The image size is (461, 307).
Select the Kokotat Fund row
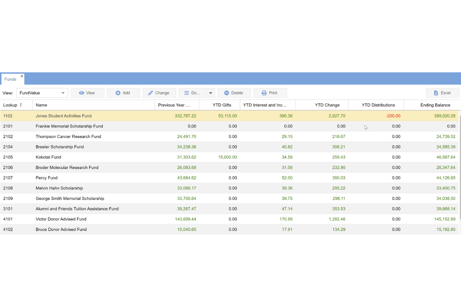tap(125, 157)
